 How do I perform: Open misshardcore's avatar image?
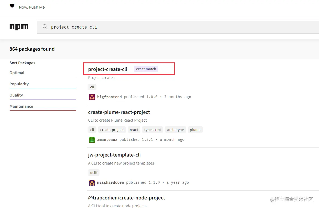pyautogui.click(x=92, y=183)
